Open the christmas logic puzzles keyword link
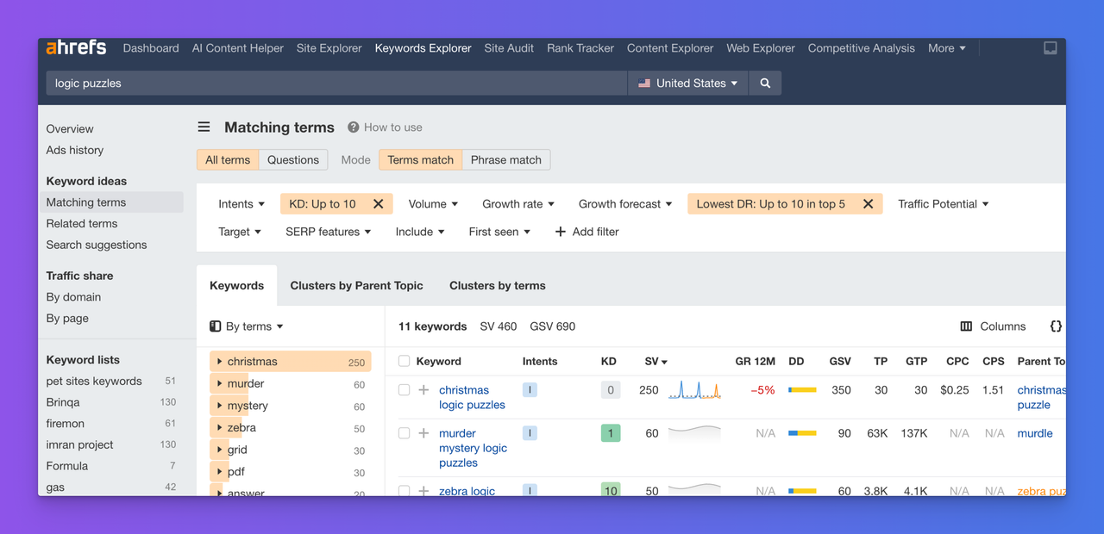1104x534 pixels. (472, 397)
